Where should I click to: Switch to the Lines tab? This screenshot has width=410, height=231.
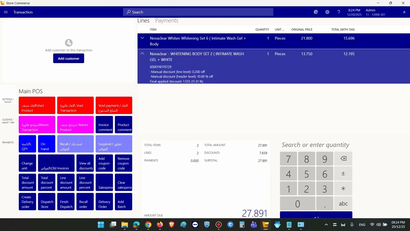pos(143,21)
